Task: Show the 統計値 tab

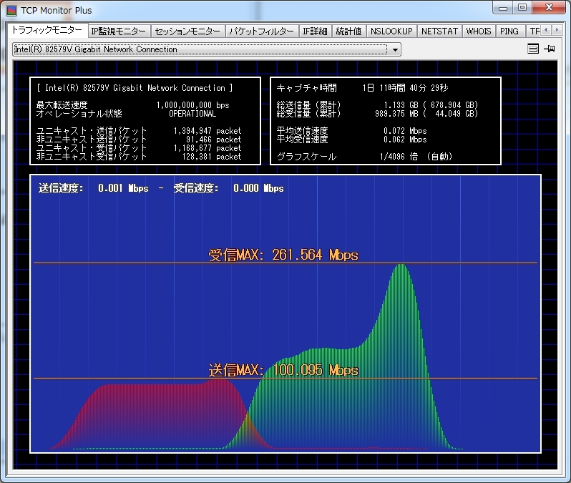Action: pyautogui.click(x=349, y=31)
